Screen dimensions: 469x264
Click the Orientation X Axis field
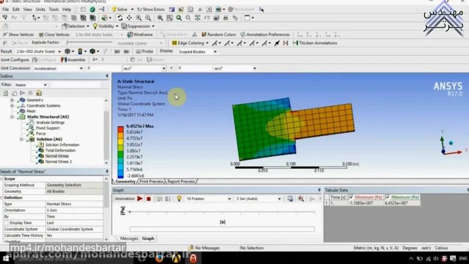pos(74,210)
